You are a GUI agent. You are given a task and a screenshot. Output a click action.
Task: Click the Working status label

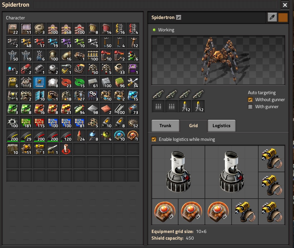(166, 30)
